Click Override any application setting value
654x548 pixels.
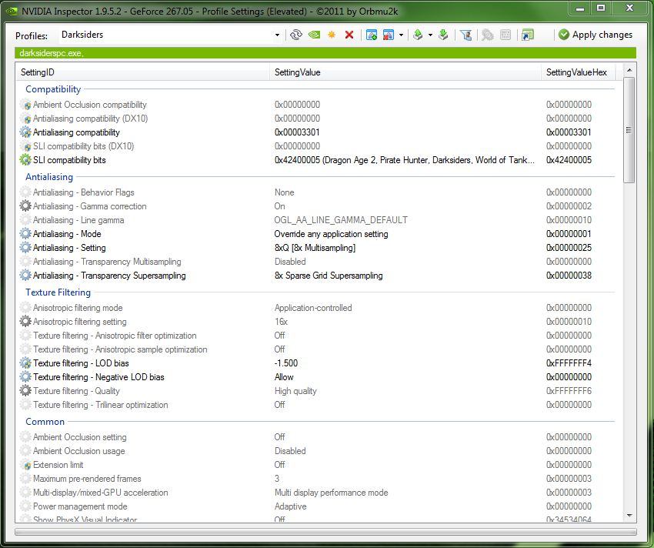pyautogui.click(x=331, y=234)
